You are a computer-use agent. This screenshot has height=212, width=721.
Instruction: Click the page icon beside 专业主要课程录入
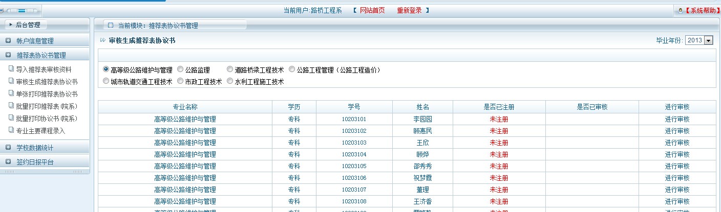click(11, 130)
